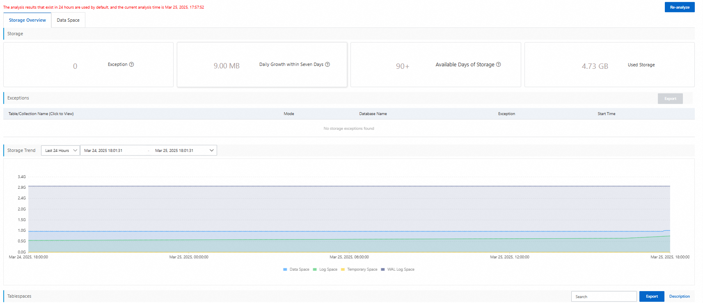Click the 'No storage exceptions found' message
Image resolution: width=703 pixels, height=303 pixels.
(x=349, y=129)
